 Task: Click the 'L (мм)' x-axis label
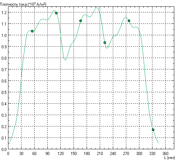pos(170,158)
